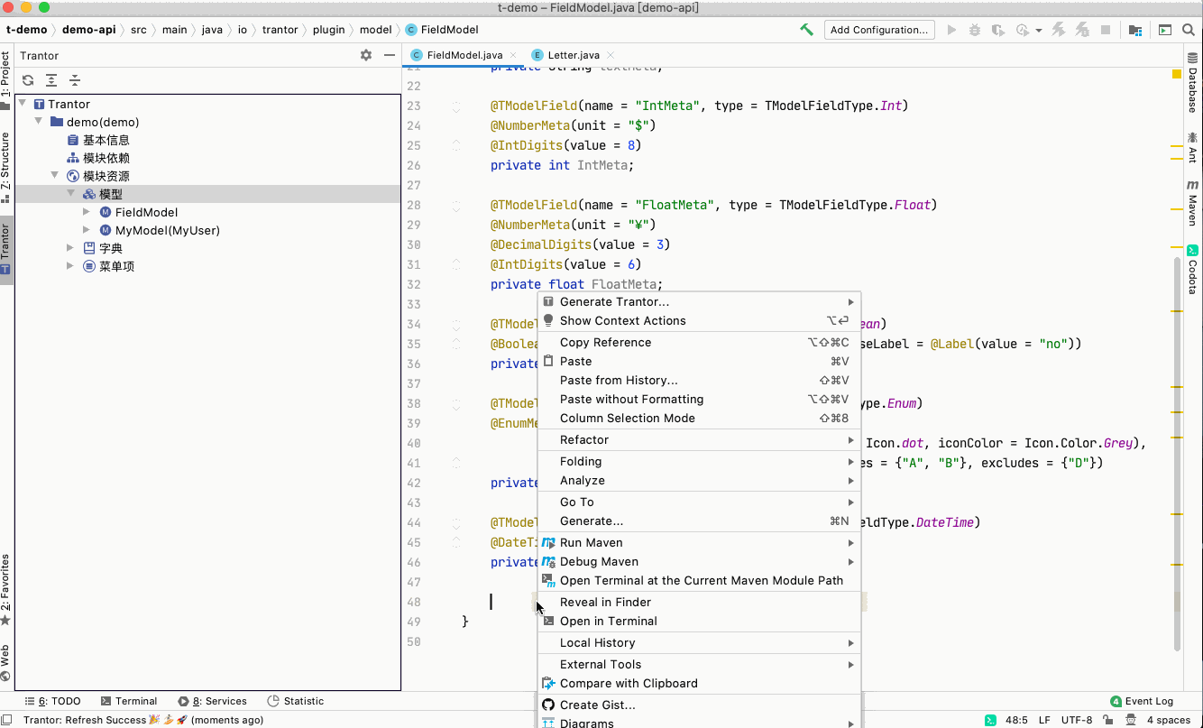This screenshot has width=1203, height=728.
Task: Click Copy Reference in the context menu
Action: point(699,343)
